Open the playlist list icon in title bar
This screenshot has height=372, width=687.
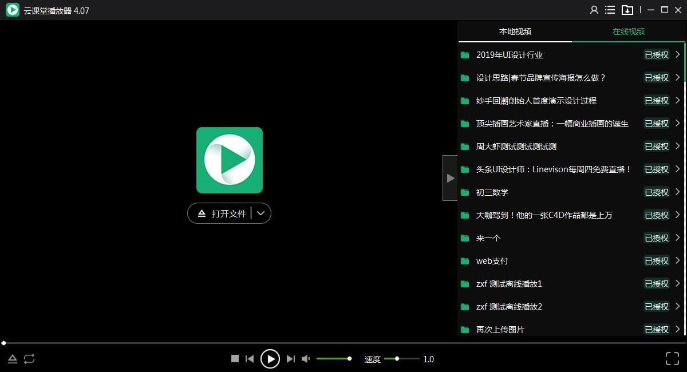610,10
